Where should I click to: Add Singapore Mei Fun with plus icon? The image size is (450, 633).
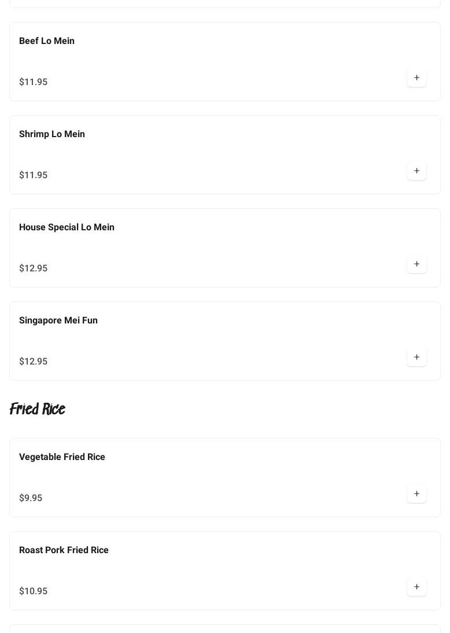tap(416, 357)
